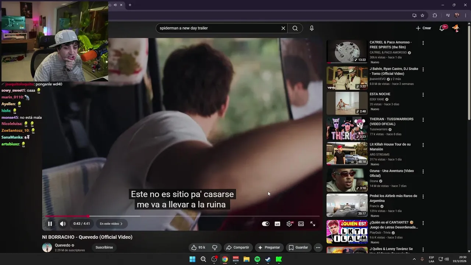Viewport: 471px width, 265px height.
Task: Open the Crear create menu
Action: [423, 28]
